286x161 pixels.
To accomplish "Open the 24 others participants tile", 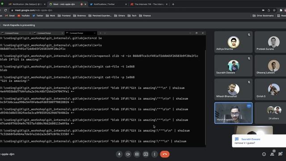I will [270, 113].
